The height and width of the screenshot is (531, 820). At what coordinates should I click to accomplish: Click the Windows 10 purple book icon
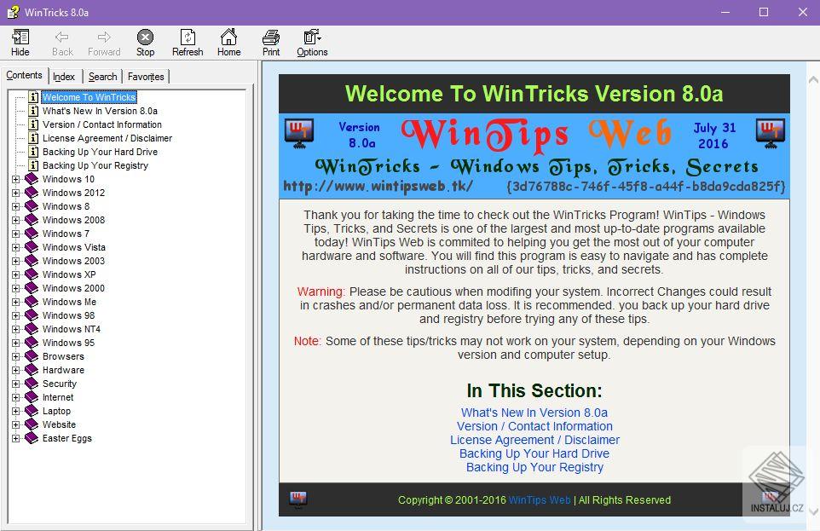click(32, 179)
